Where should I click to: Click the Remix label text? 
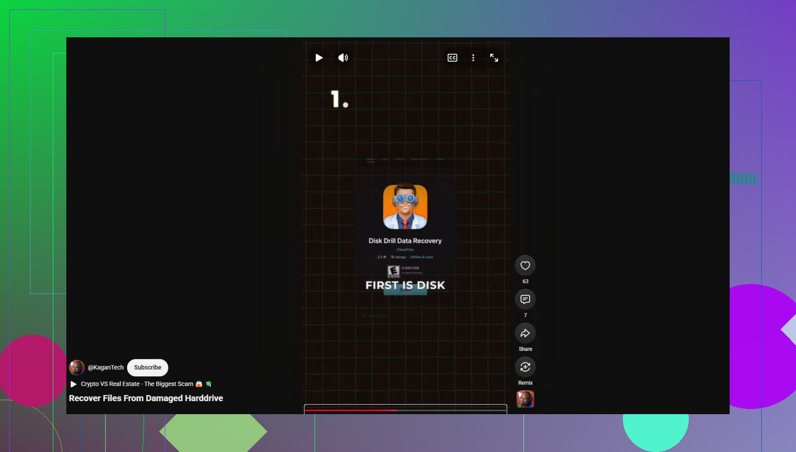(525, 383)
